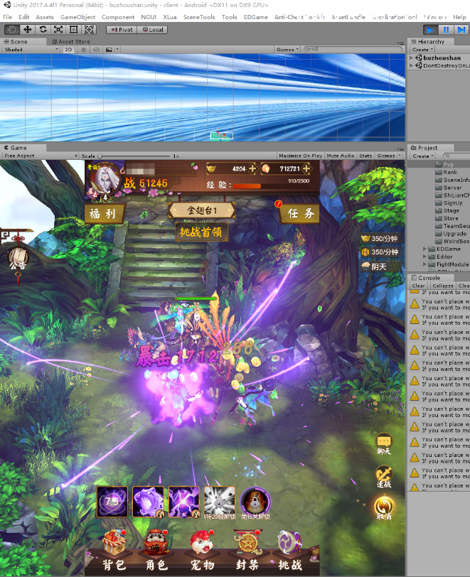470x577 pixels.
Task: Expand buzhoushan scene in Hierarchy
Action: point(412,58)
